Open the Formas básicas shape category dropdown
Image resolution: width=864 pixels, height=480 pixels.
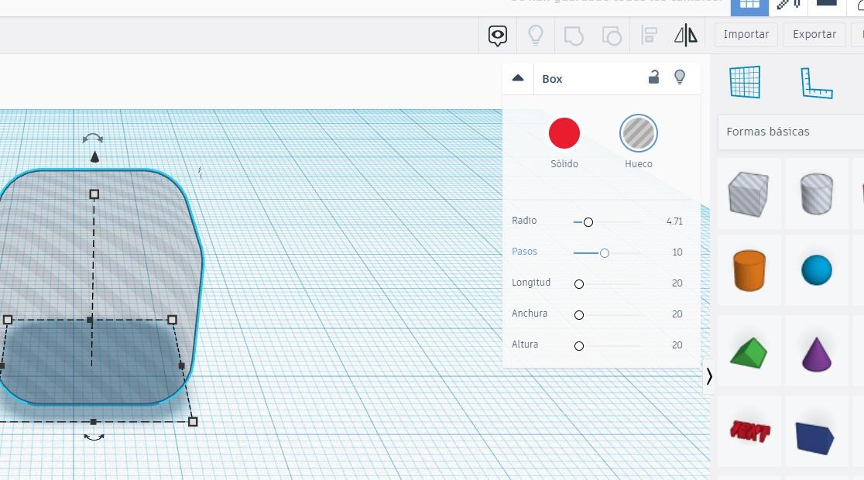tap(790, 132)
